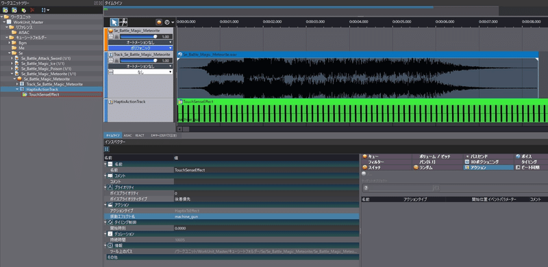This screenshot has height=267, width=548.
Task: Expand the Bgm folder in tree
Action: (x=10, y=42)
